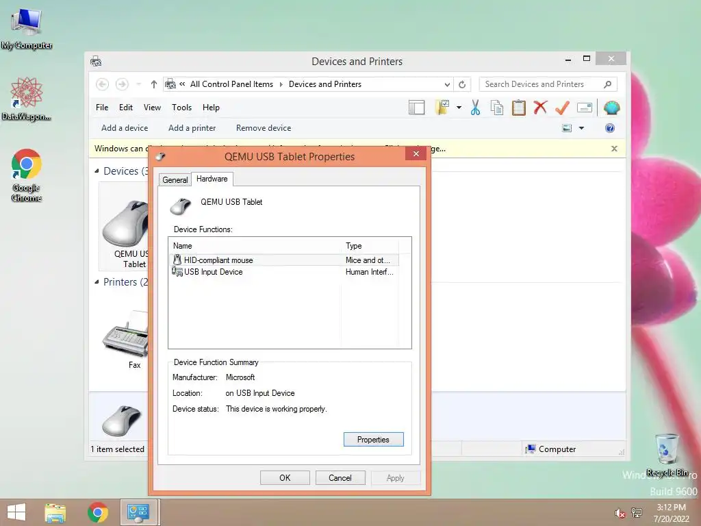Close QEMU USB Tablet Properties dialog
This screenshot has width=701, height=526.
pyautogui.click(x=416, y=154)
